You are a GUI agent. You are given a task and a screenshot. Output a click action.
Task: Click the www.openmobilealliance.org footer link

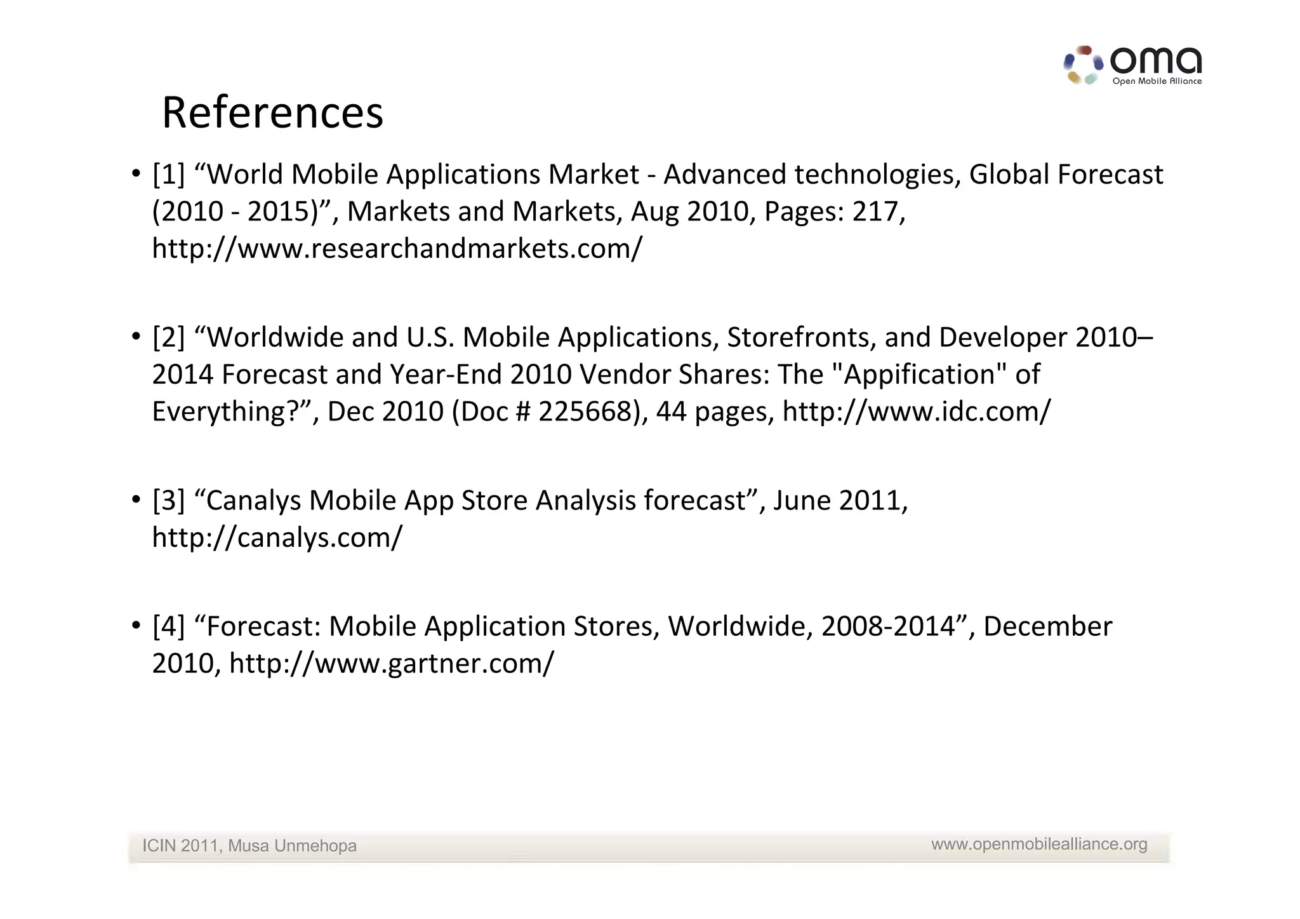click(x=1039, y=844)
